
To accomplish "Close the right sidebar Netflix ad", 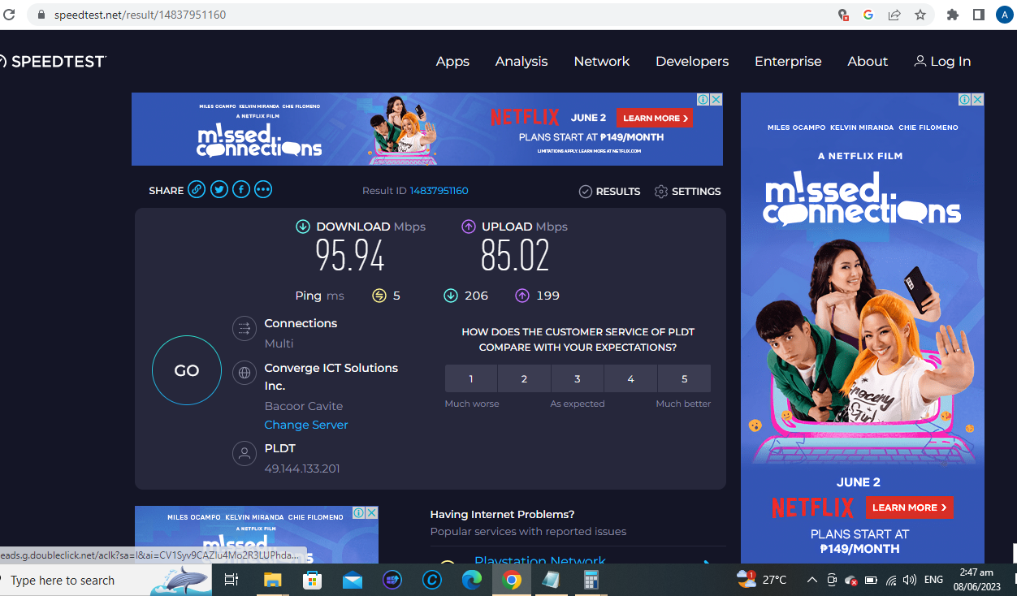I will tap(978, 99).
